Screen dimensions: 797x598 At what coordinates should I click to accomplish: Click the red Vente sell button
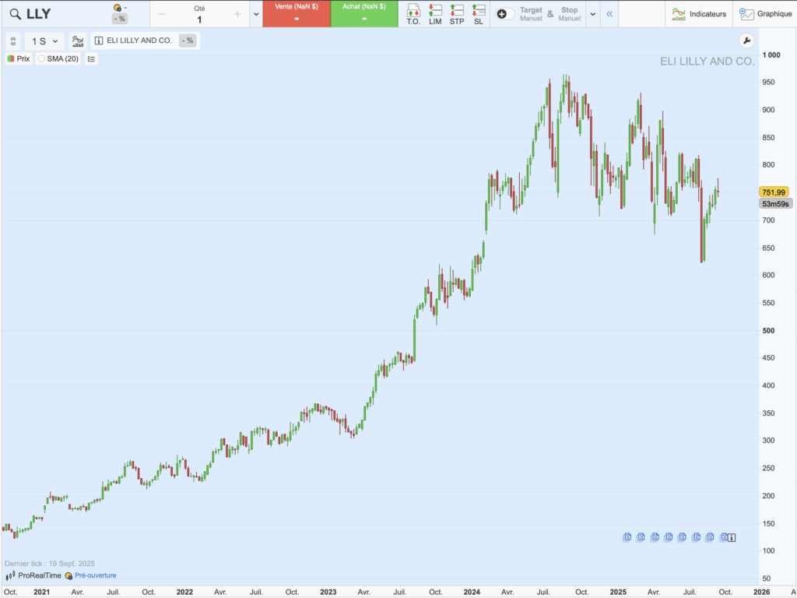pos(297,13)
